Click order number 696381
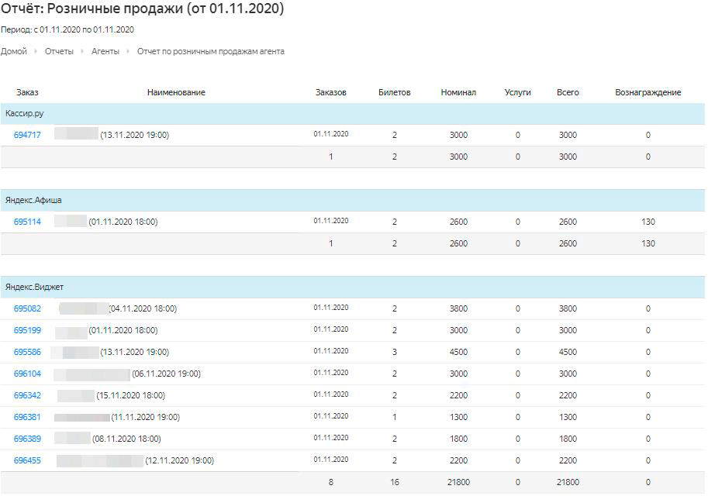 click(x=27, y=417)
